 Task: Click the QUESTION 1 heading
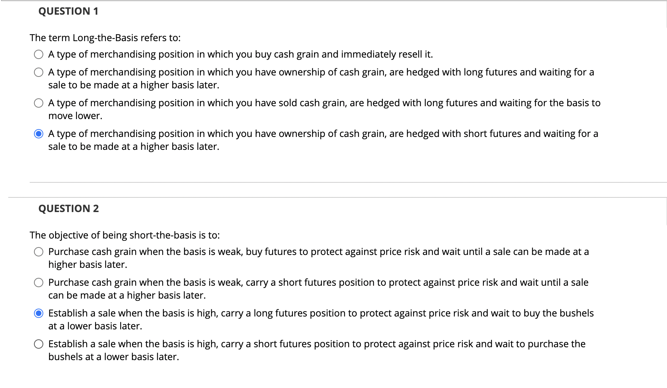(x=68, y=11)
